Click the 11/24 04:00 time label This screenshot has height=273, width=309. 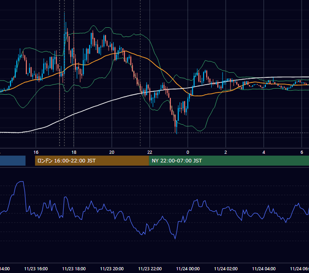(x=264, y=268)
